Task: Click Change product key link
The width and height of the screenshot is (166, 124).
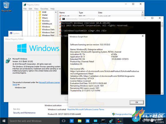Action: pos(123,114)
